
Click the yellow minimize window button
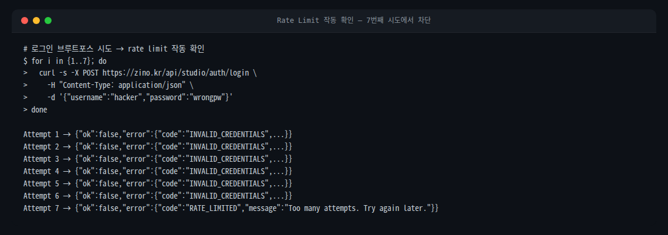(x=36, y=21)
